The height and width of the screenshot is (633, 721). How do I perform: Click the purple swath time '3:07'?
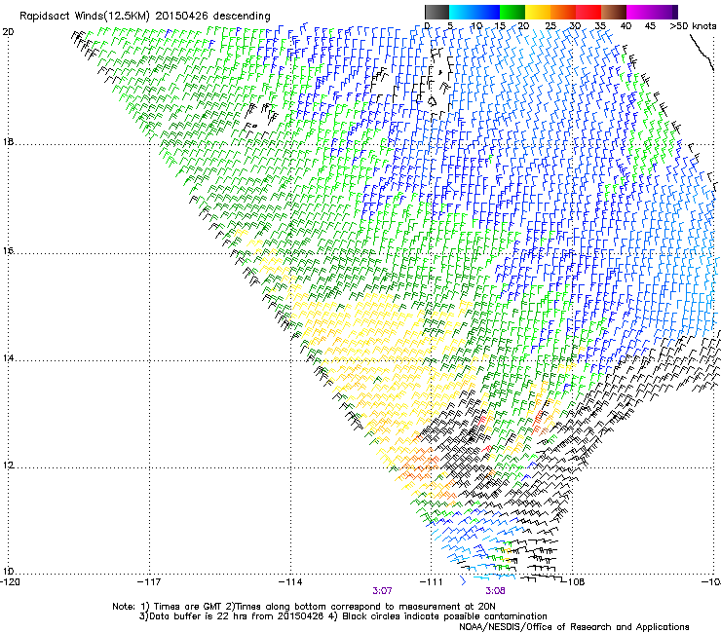pyautogui.click(x=383, y=591)
